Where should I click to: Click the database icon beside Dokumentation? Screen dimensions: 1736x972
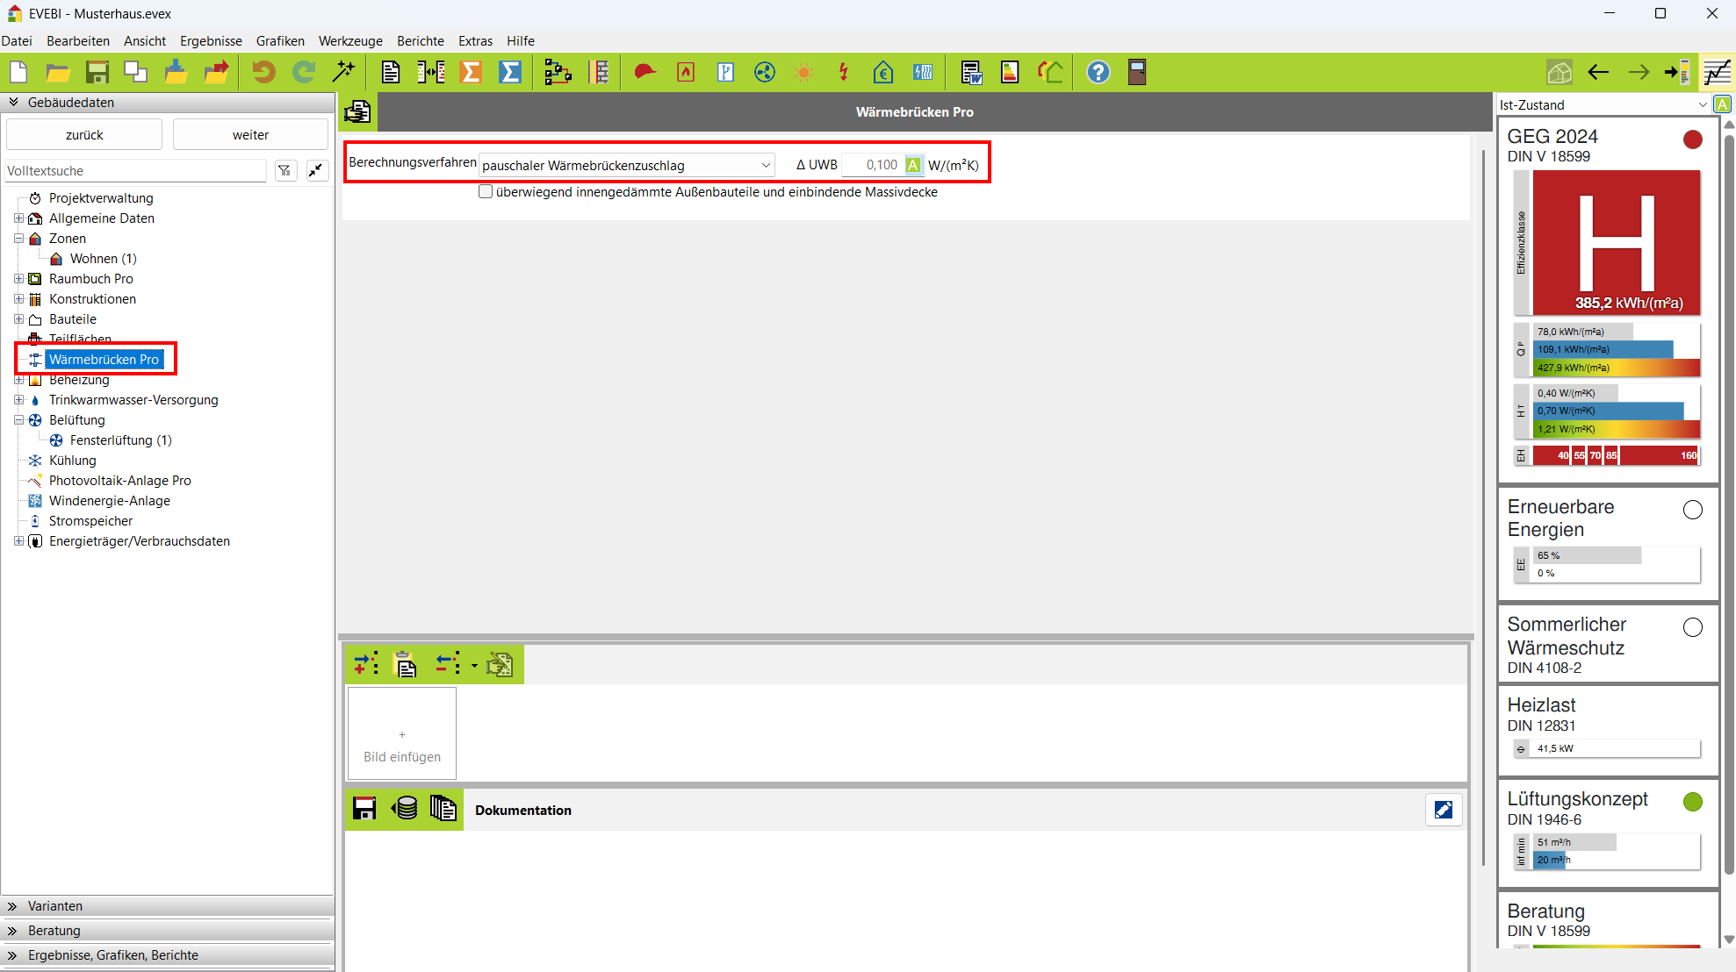[405, 808]
